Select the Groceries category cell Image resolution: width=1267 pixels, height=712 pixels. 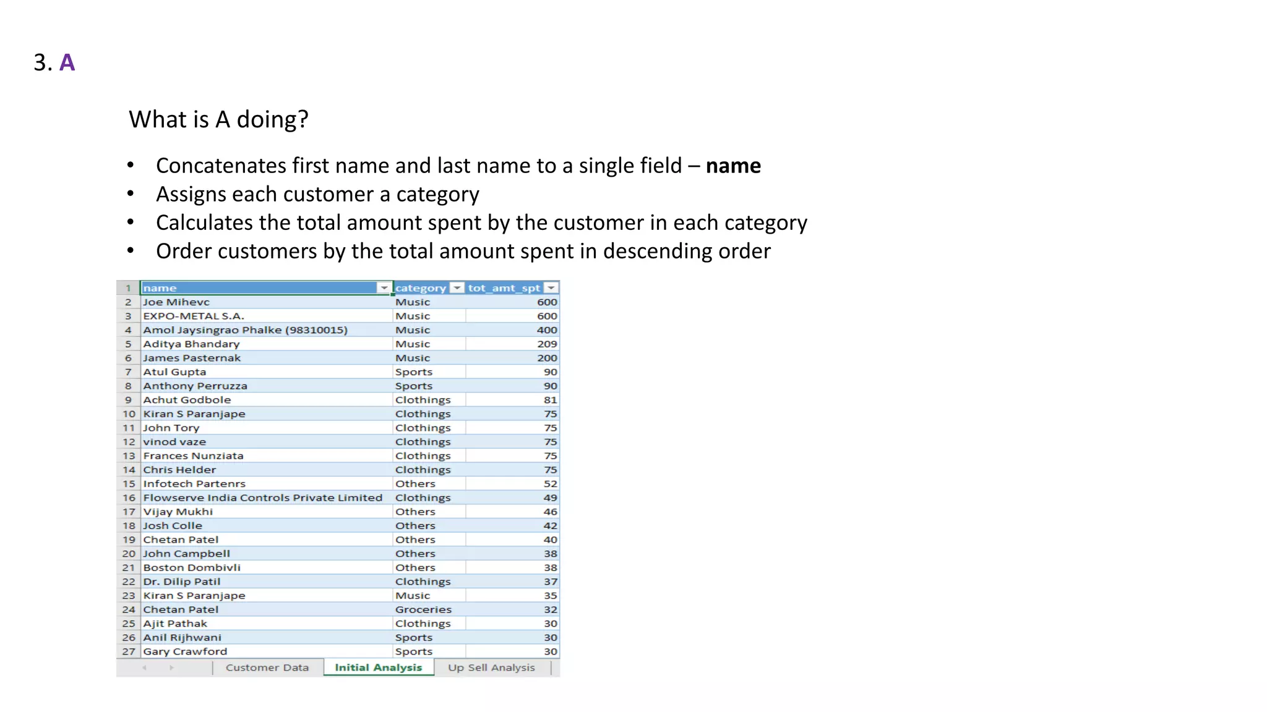429,609
